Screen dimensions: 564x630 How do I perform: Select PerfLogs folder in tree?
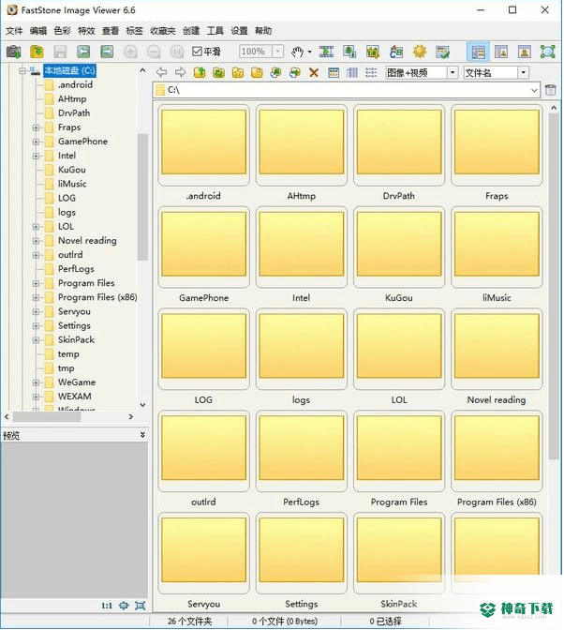click(x=76, y=269)
